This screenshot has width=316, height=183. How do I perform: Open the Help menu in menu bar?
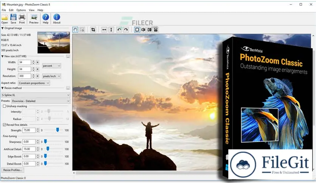[x=40, y=10]
